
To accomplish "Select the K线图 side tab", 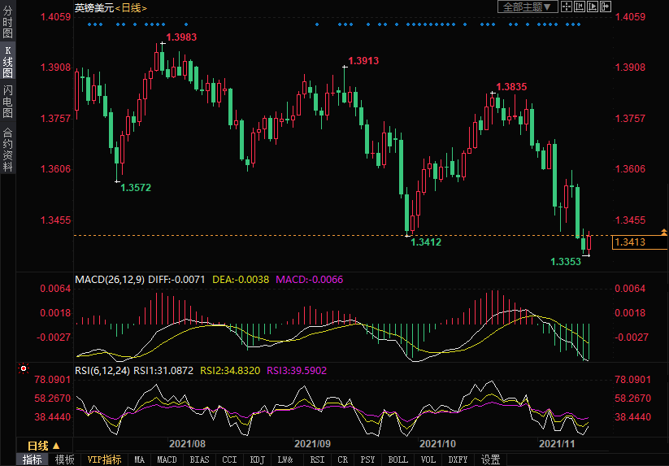I will [x=7, y=63].
